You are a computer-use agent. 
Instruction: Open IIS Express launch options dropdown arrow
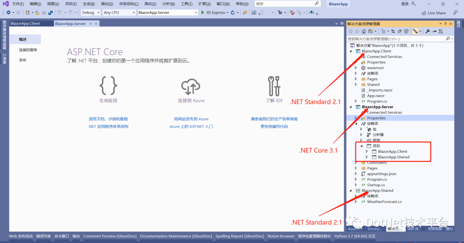pyautogui.click(x=227, y=13)
